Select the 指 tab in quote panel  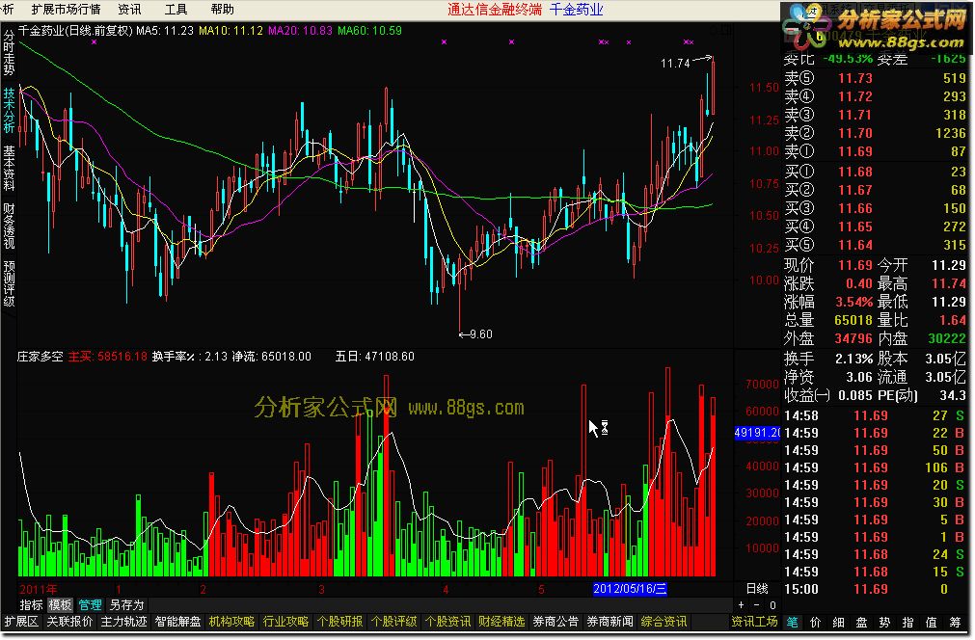click(907, 622)
